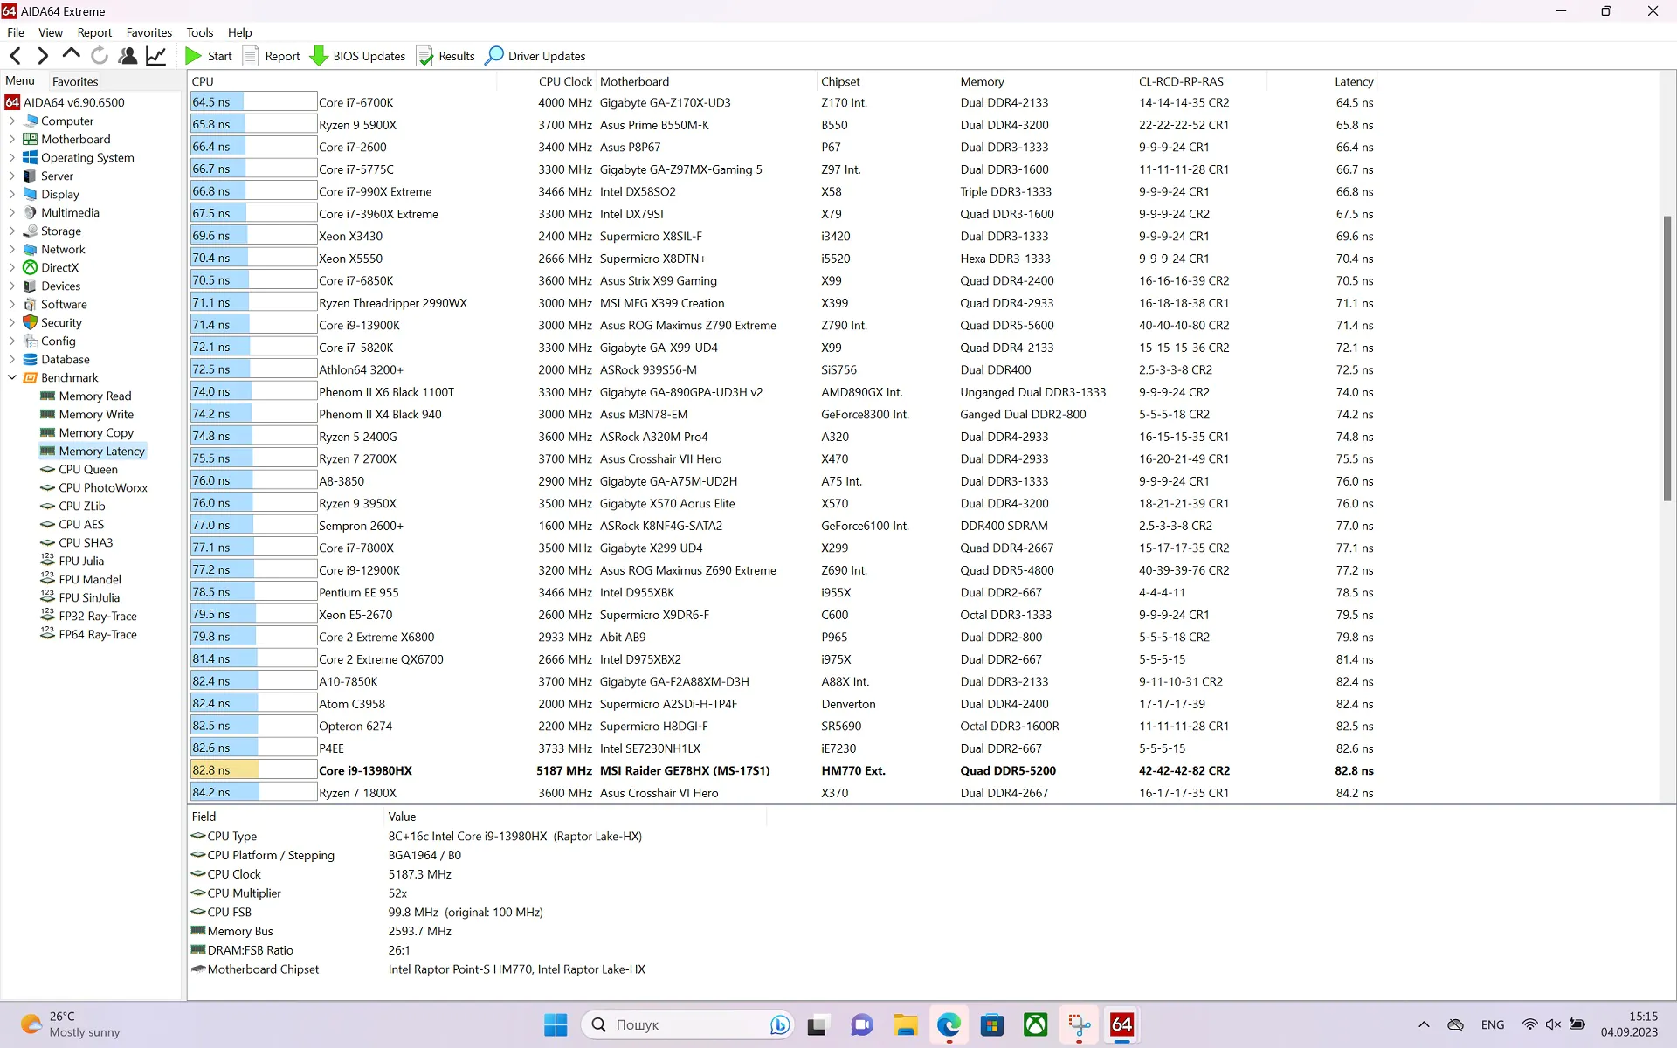
Task: Open File Explorer from taskbar
Action: click(905, 1024)
